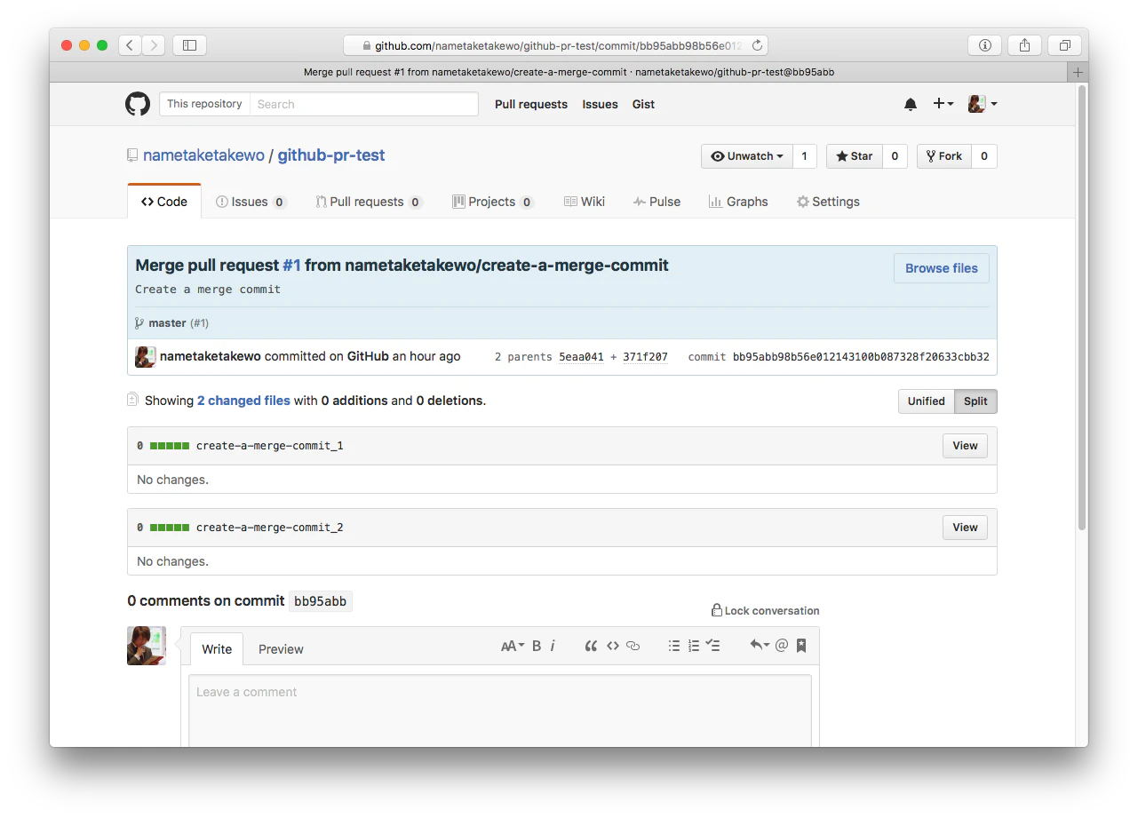This screenshot has width=1138, height=818.
Task: View the fork count
Action: tap(984, 156)
